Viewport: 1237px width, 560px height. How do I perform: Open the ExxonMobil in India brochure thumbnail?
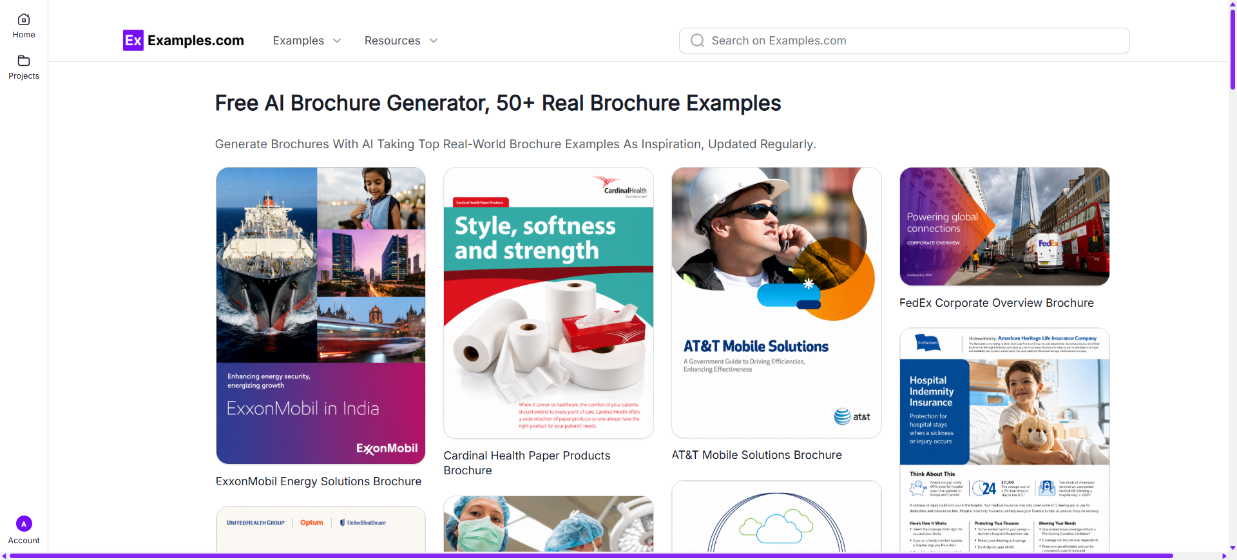tap(321, 316)
